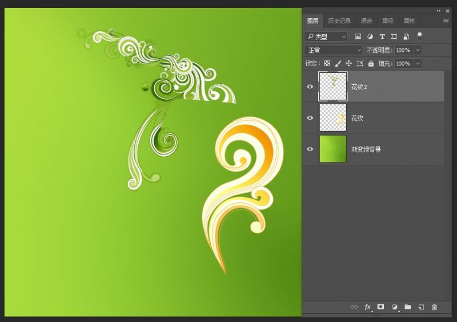This screenshot has height=322, width=457.
Task: Delete layer using the trash icon
Action: tap(434, 307)
